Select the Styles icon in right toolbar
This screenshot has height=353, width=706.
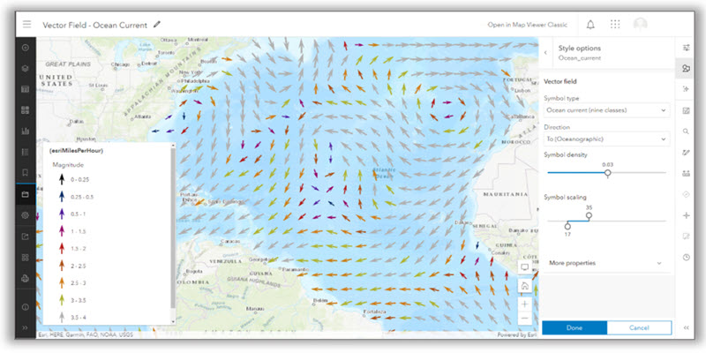(687, 69)
